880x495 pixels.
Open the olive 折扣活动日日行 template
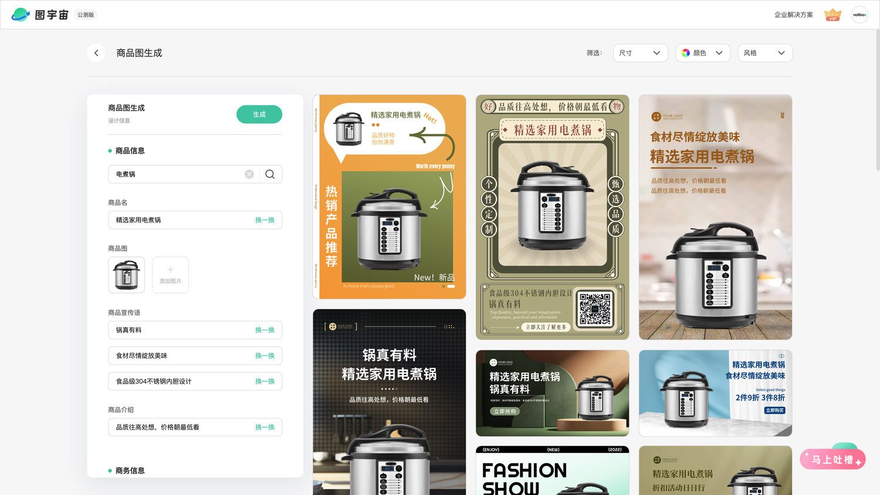[x=716, y=470]
